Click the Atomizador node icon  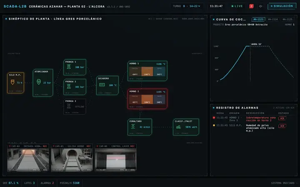pos(39,82)
